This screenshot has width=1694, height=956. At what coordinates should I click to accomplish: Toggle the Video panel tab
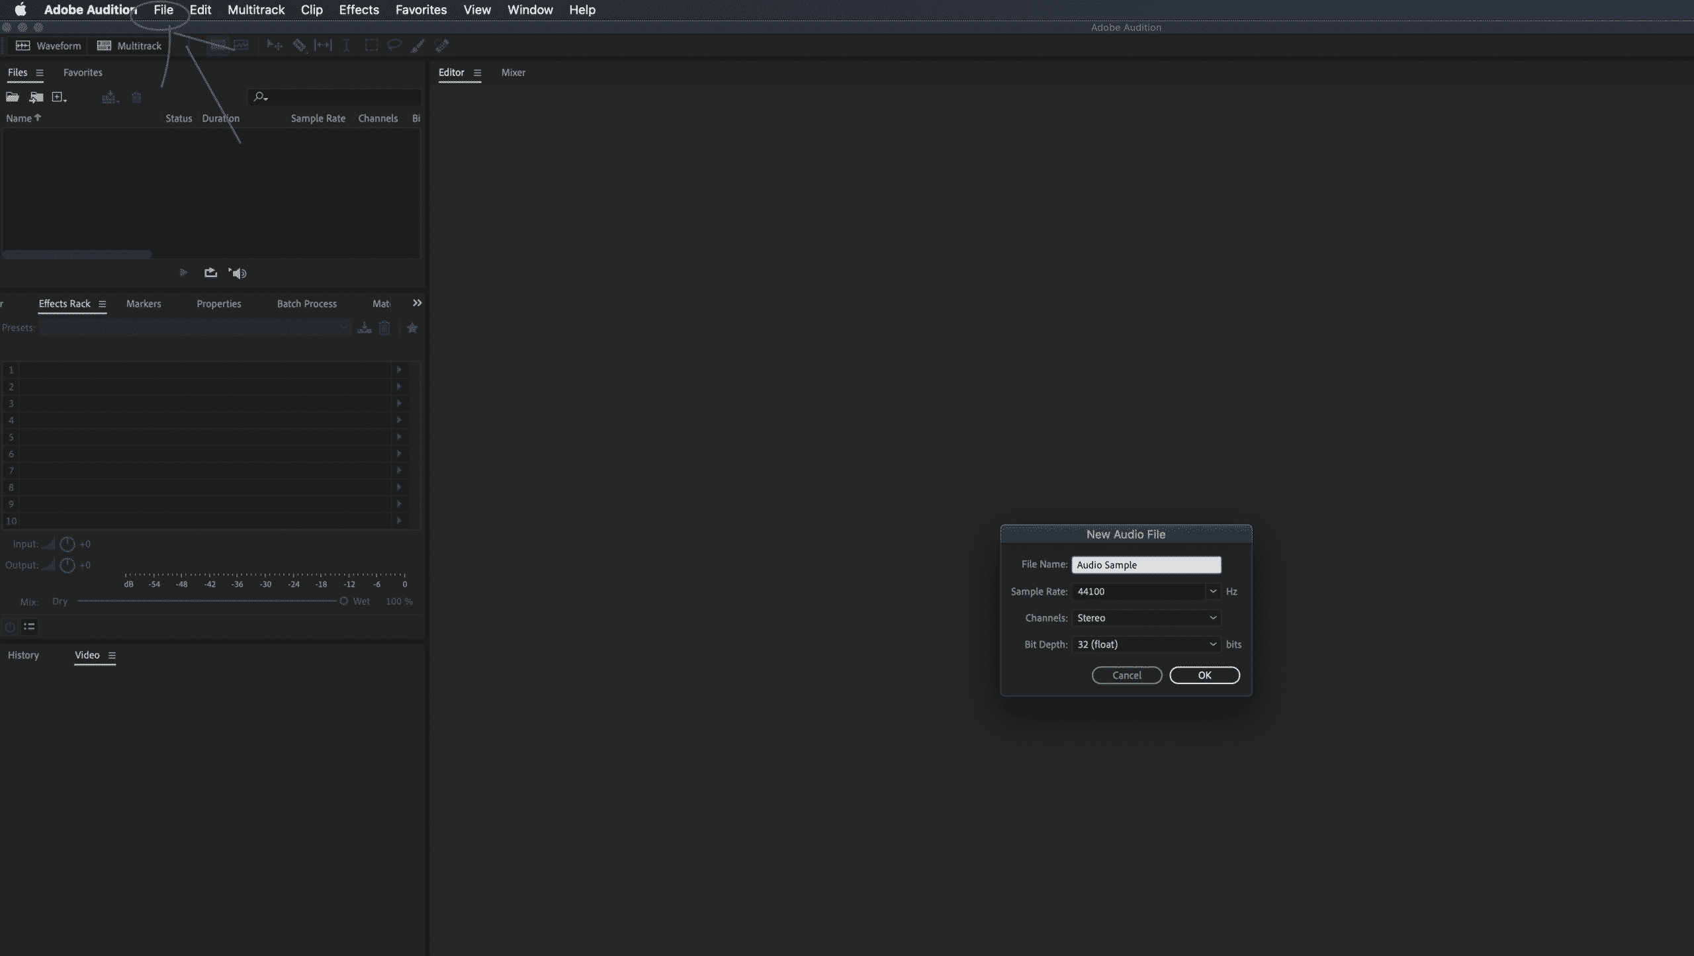[x=87, y=655]
